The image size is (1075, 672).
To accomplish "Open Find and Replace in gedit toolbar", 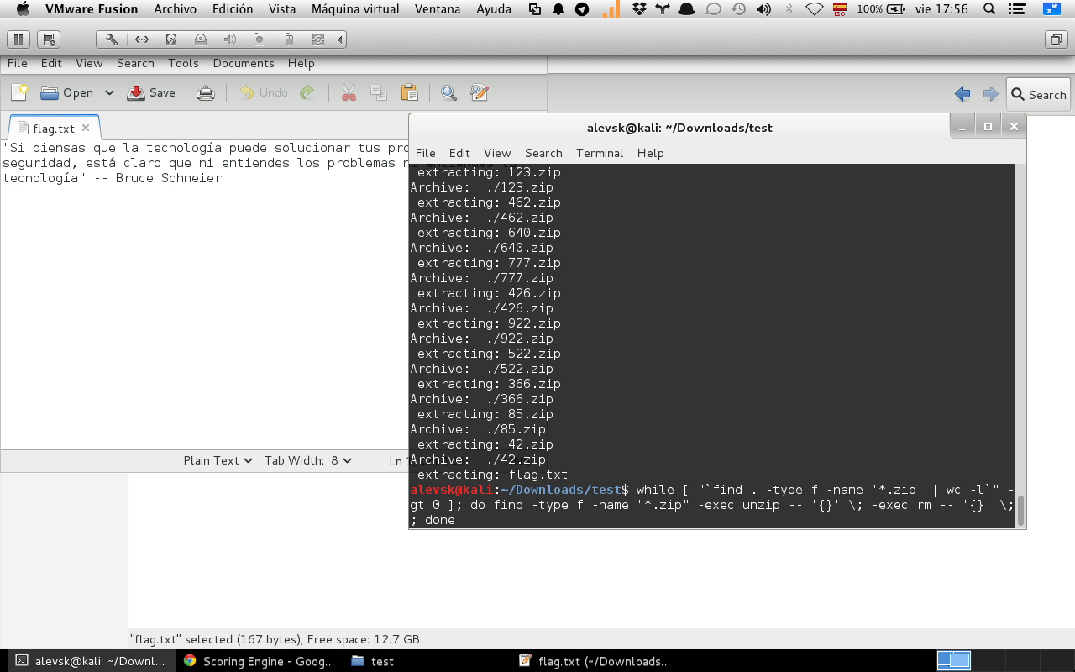I will [479, 92].
